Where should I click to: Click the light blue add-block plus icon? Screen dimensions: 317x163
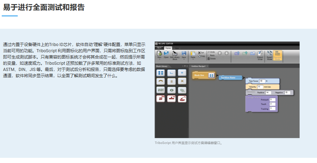tap(253, 53)
